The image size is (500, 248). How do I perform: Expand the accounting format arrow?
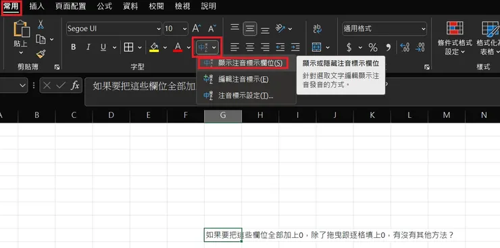click(x=360, y=48)
